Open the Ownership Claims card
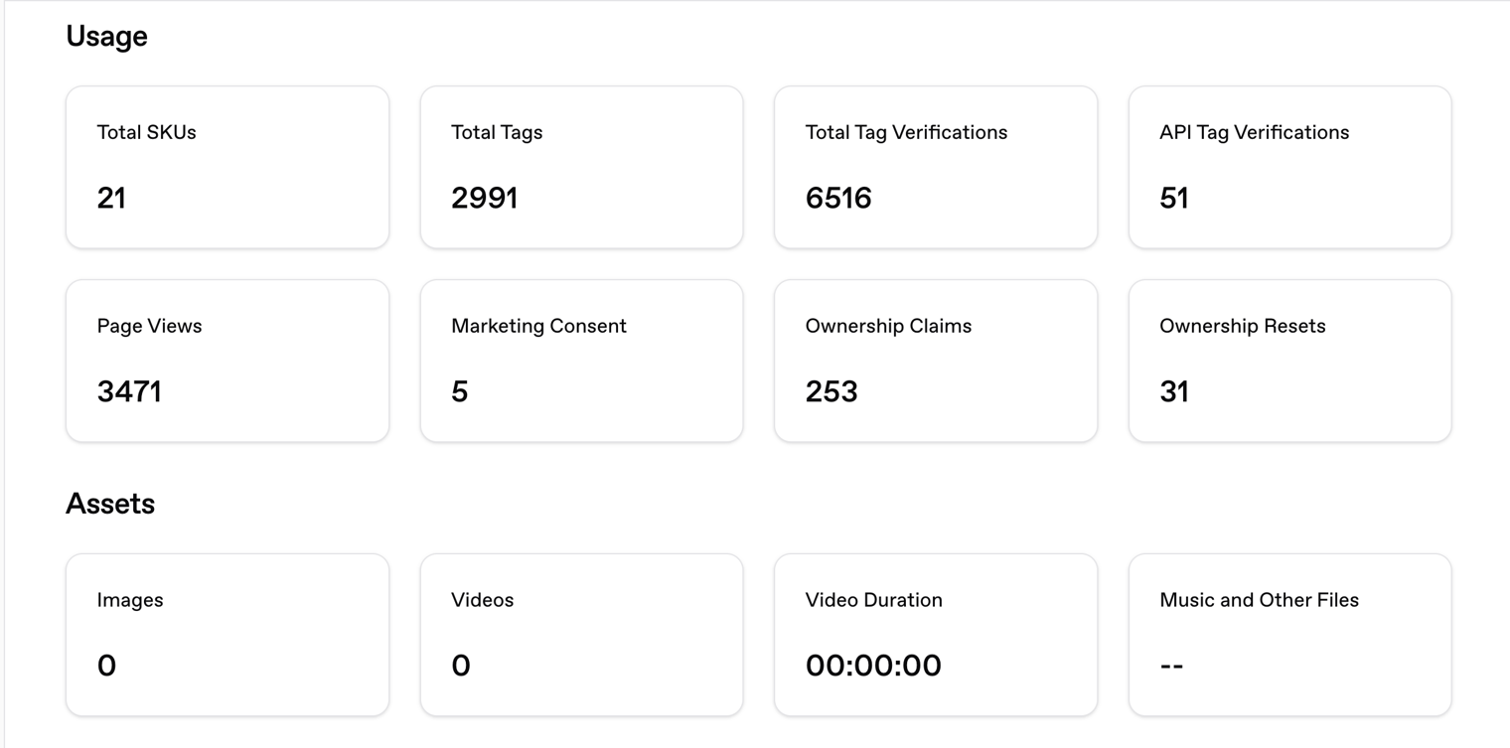 (x=936, y=361)
